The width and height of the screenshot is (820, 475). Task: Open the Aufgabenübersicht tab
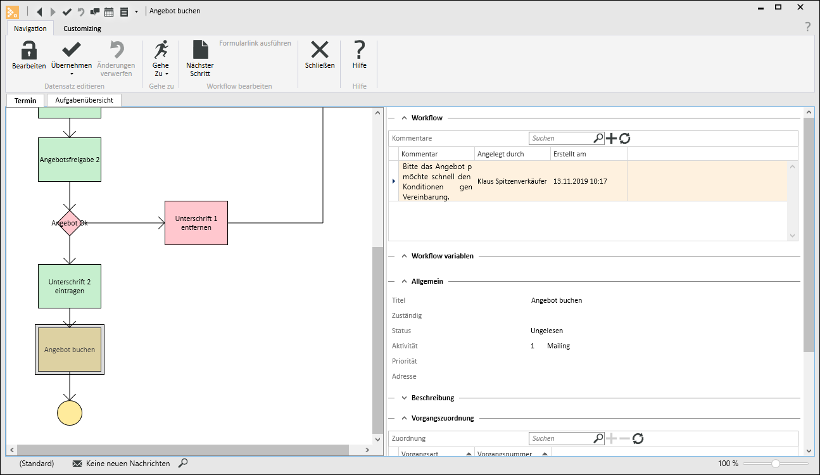pos(84,101)
